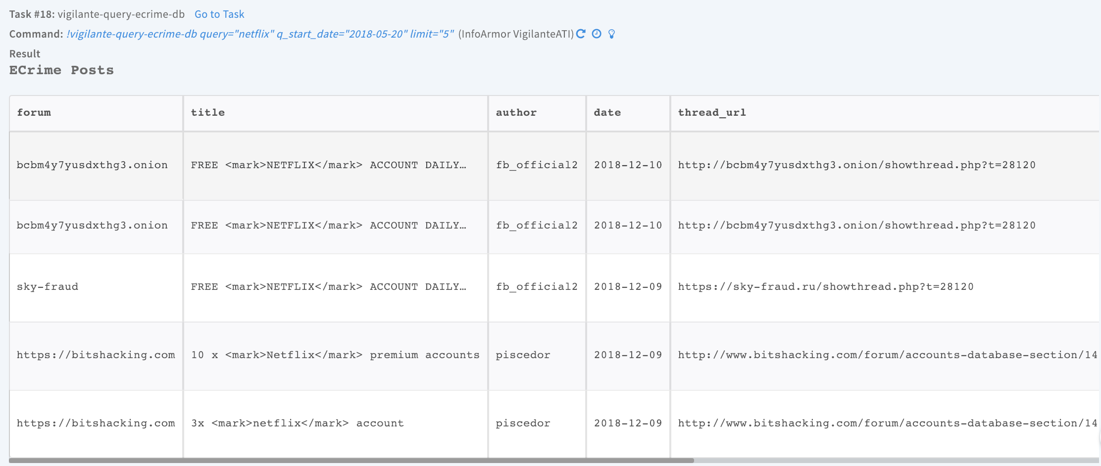Click the vigilante-query-ecrime-db command link
Screen dimensions: 1101x466
pos(260,34)
